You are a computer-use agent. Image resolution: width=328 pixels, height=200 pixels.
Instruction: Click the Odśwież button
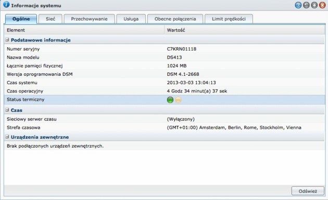pyautogui.click(x=308, y=191)
